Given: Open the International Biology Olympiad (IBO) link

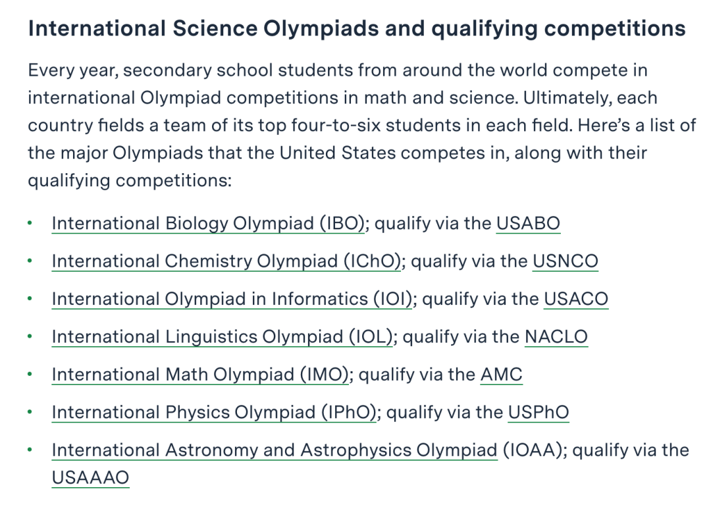Looking at the screenshot, I should coord(208,223).
